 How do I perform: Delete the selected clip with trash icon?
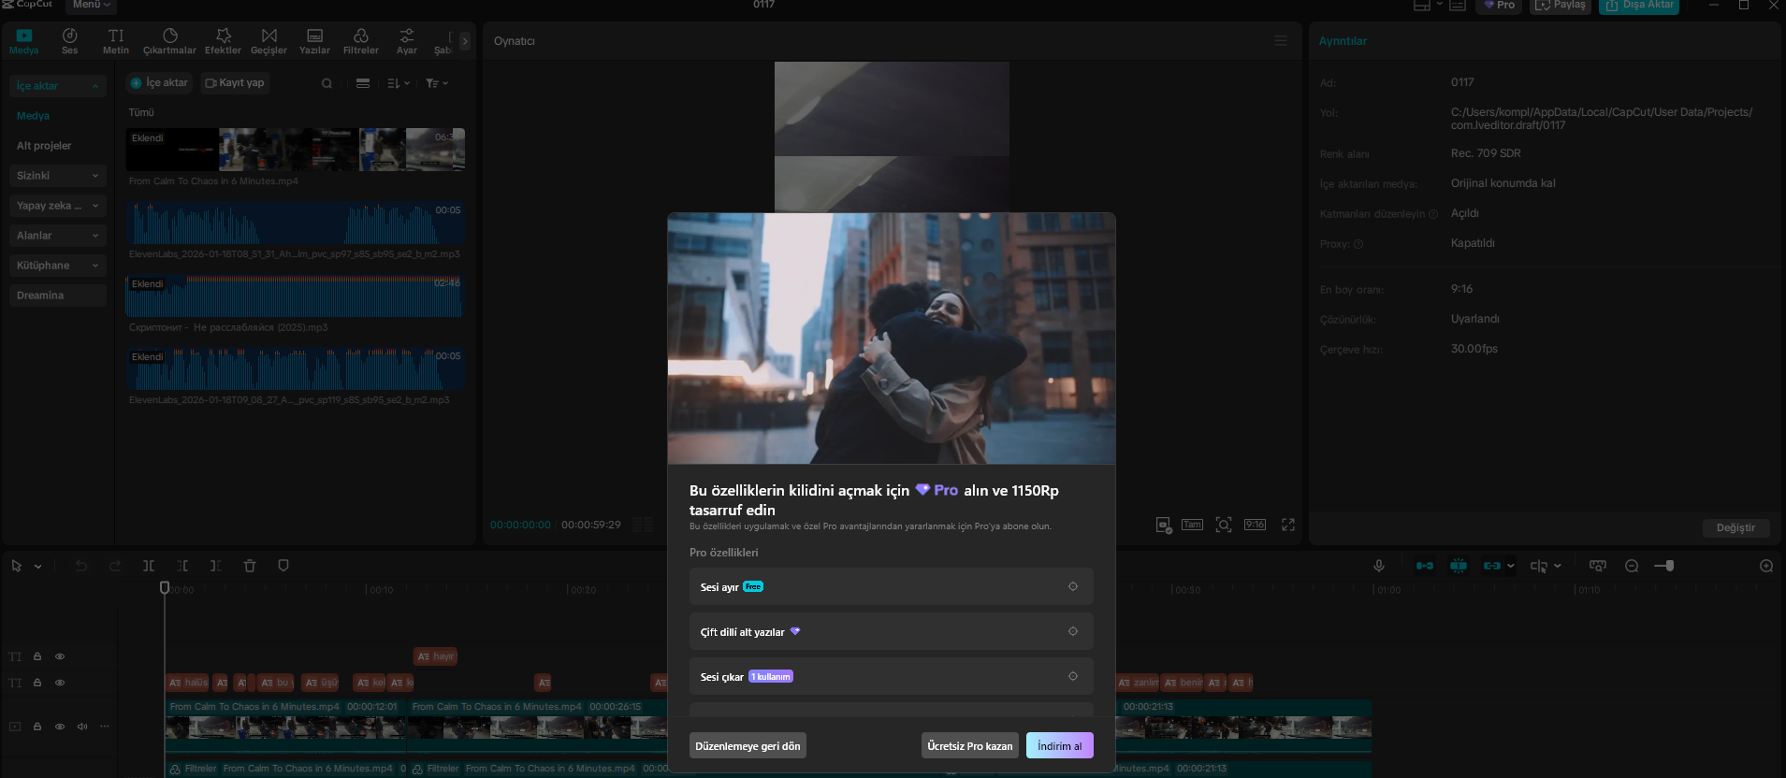point(250,566)
